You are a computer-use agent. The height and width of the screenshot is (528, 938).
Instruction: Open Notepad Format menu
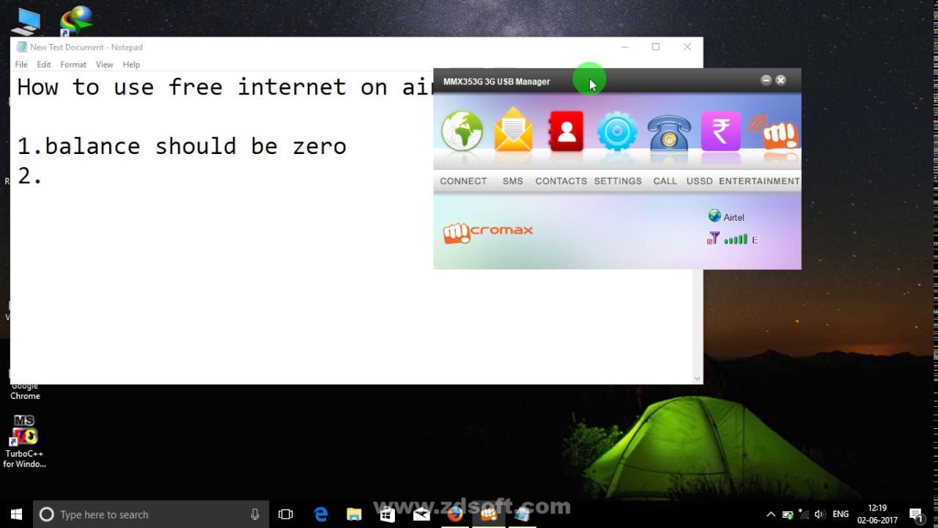coord(73,65)
